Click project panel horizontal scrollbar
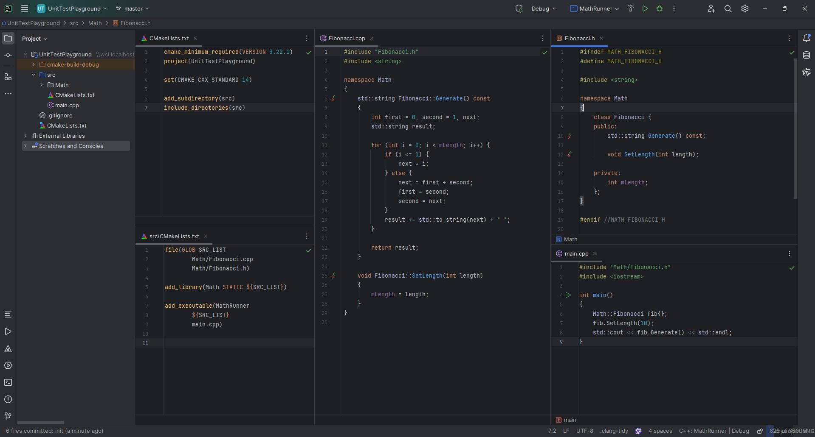This screenshot has height=437, width=815. (40, 423)
